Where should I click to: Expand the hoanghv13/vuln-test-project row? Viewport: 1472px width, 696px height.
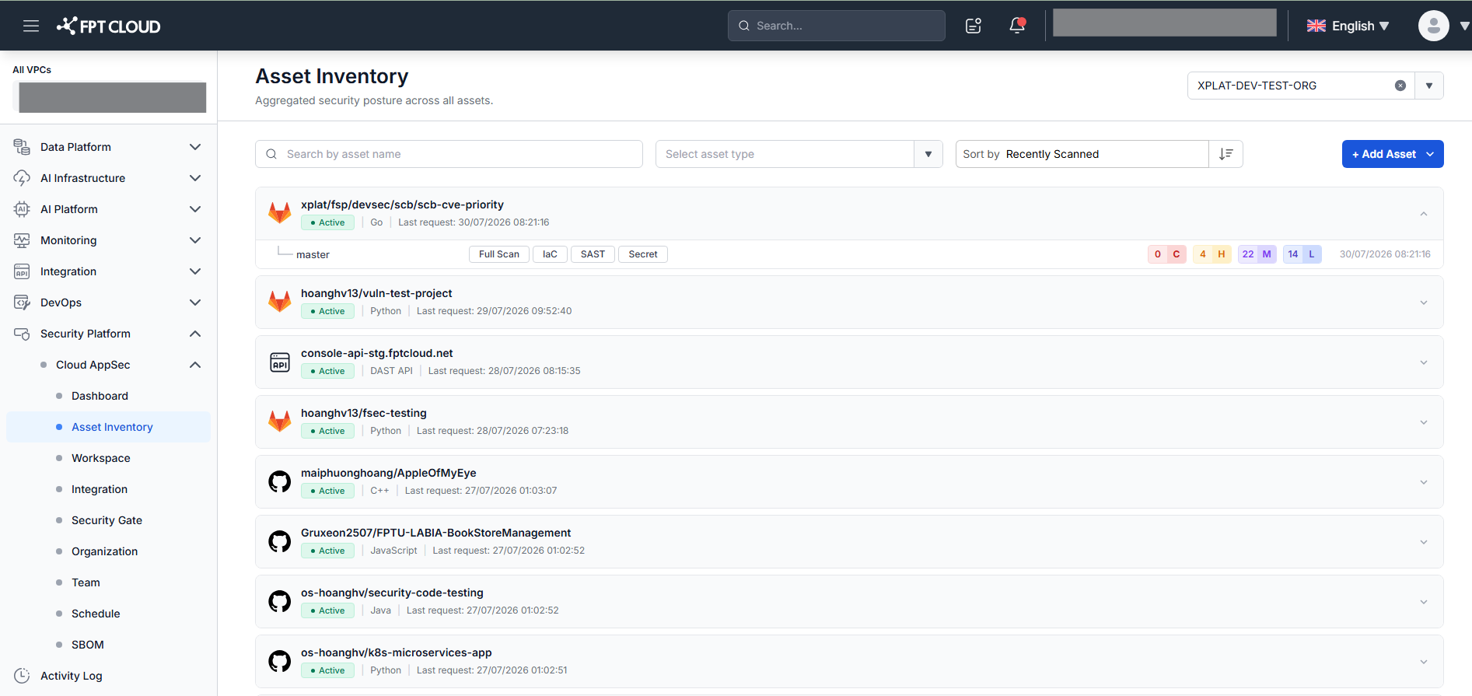point(1424,303)
